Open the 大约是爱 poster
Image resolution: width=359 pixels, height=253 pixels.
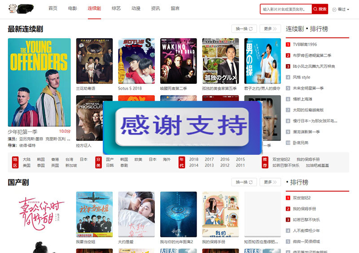[136, 214]
